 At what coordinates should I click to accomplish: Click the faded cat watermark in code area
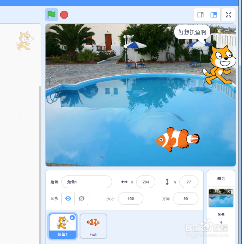click(25, 41)
